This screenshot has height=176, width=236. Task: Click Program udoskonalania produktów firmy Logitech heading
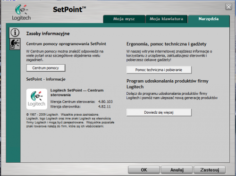(168, 84)
